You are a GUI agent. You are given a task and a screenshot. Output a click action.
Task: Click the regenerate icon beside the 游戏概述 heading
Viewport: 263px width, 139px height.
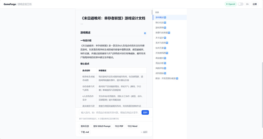click(x=145, y=33)
